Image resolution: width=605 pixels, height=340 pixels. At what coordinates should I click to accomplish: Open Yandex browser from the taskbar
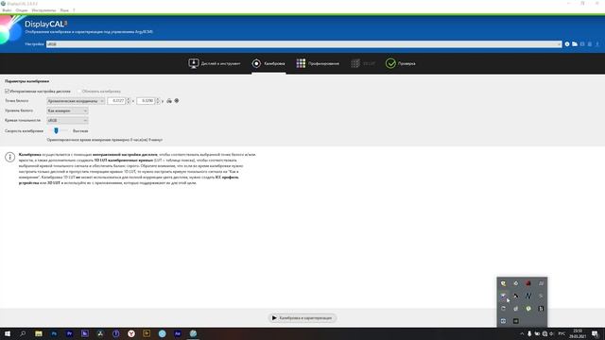131,333
